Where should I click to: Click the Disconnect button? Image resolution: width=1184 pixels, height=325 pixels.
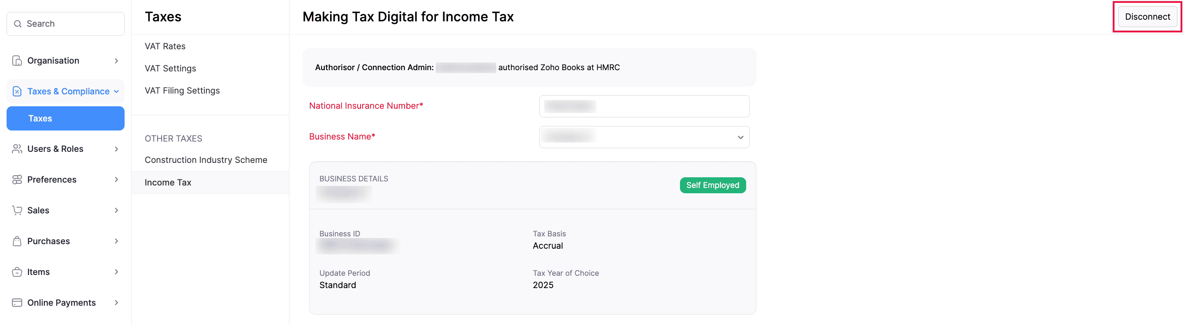(1148, 16)
